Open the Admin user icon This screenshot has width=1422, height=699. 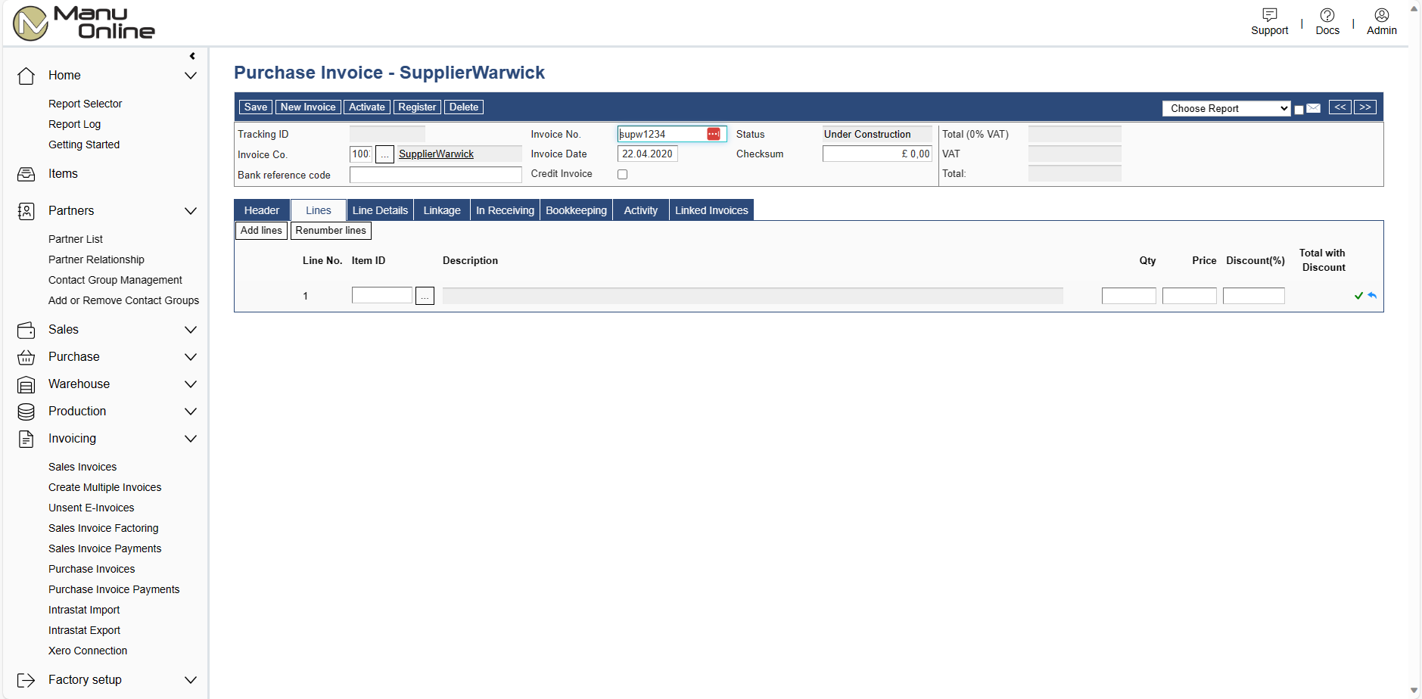(x=1381, y=15)
